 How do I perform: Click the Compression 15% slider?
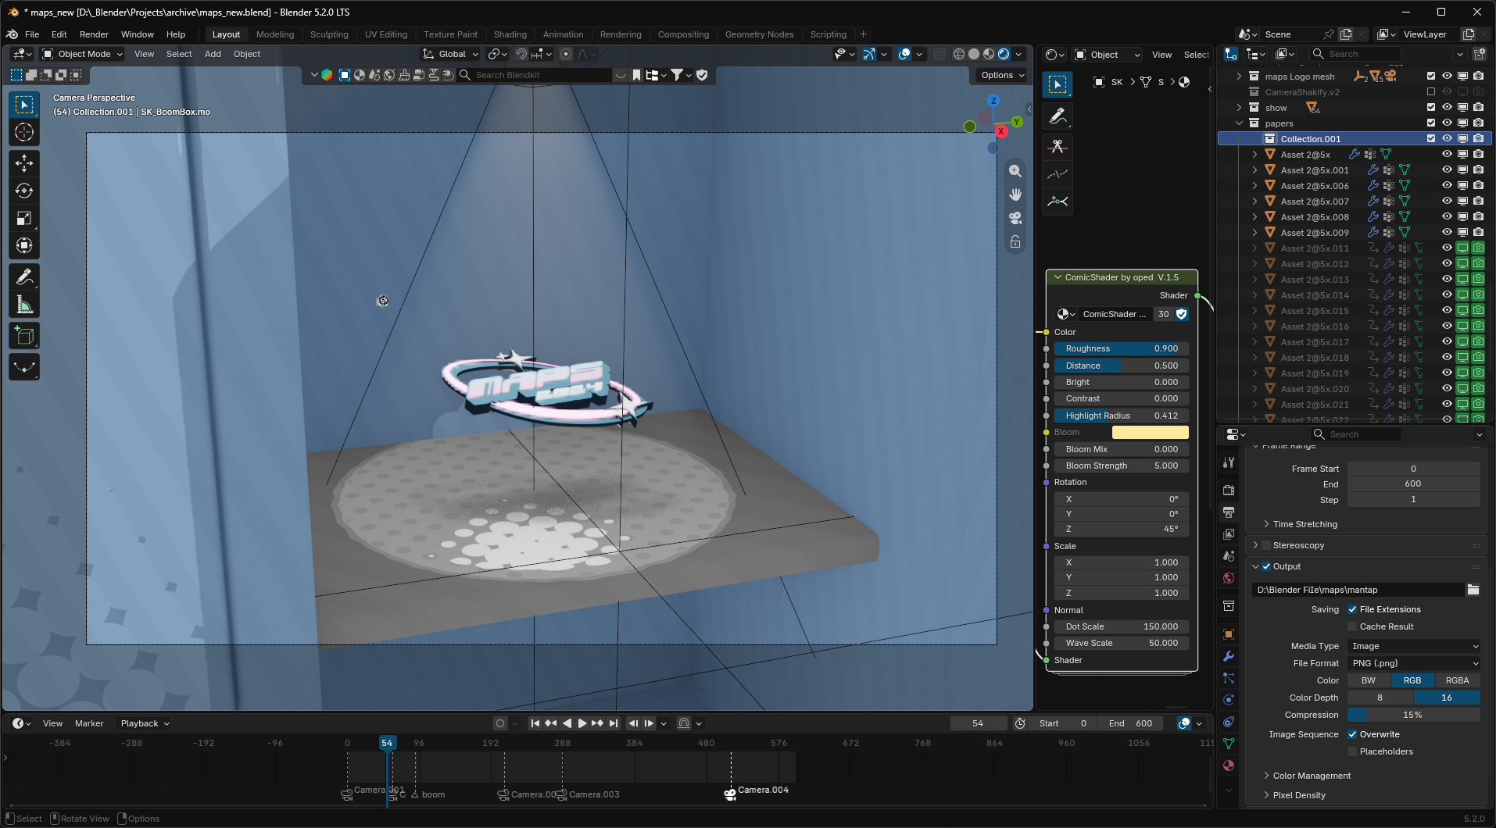click(1414, 715)
